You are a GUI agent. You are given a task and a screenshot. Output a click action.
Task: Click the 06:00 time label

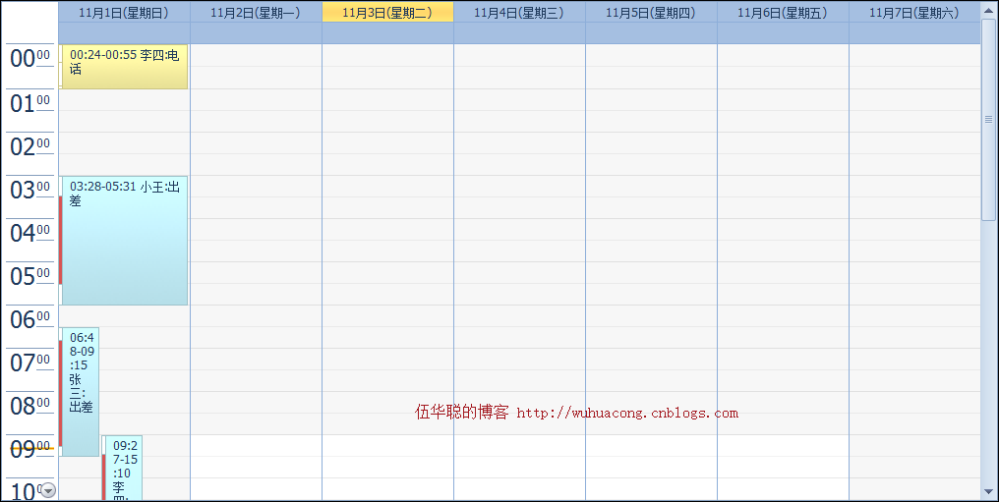click(29, 319)
